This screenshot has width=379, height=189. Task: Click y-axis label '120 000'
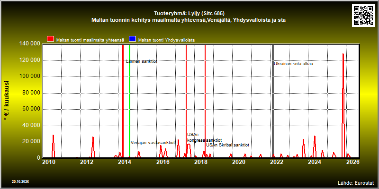pyautogui.click(x=29, y=60)
